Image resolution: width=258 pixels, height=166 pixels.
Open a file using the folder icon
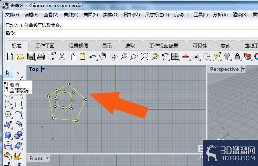(21, 57)
